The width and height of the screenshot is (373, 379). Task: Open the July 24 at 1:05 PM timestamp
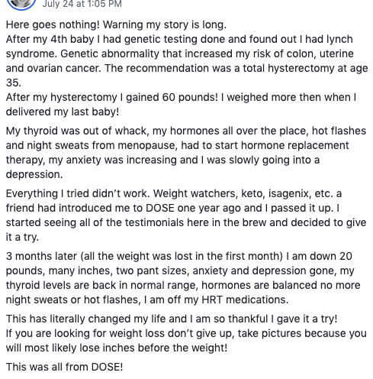coord(82,4)
